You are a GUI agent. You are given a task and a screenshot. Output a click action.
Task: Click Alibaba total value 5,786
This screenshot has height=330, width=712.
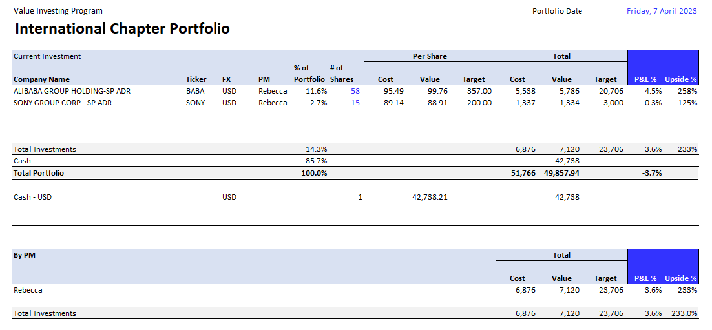570,91
